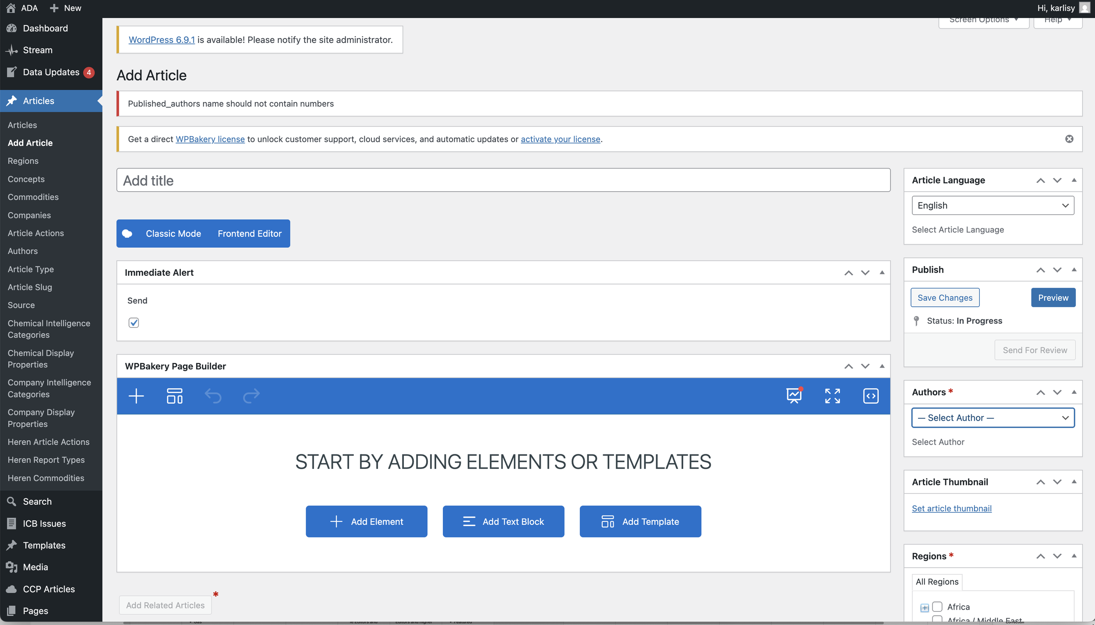Open WPBakery frontend preview icon

[x=794, y=396]
